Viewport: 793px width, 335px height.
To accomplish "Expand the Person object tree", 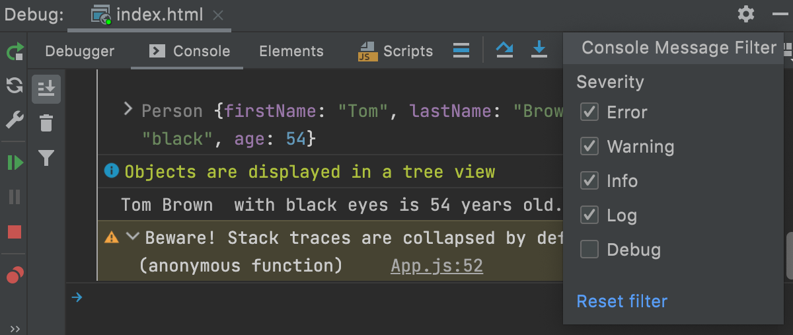I will [x=128, y=109].
